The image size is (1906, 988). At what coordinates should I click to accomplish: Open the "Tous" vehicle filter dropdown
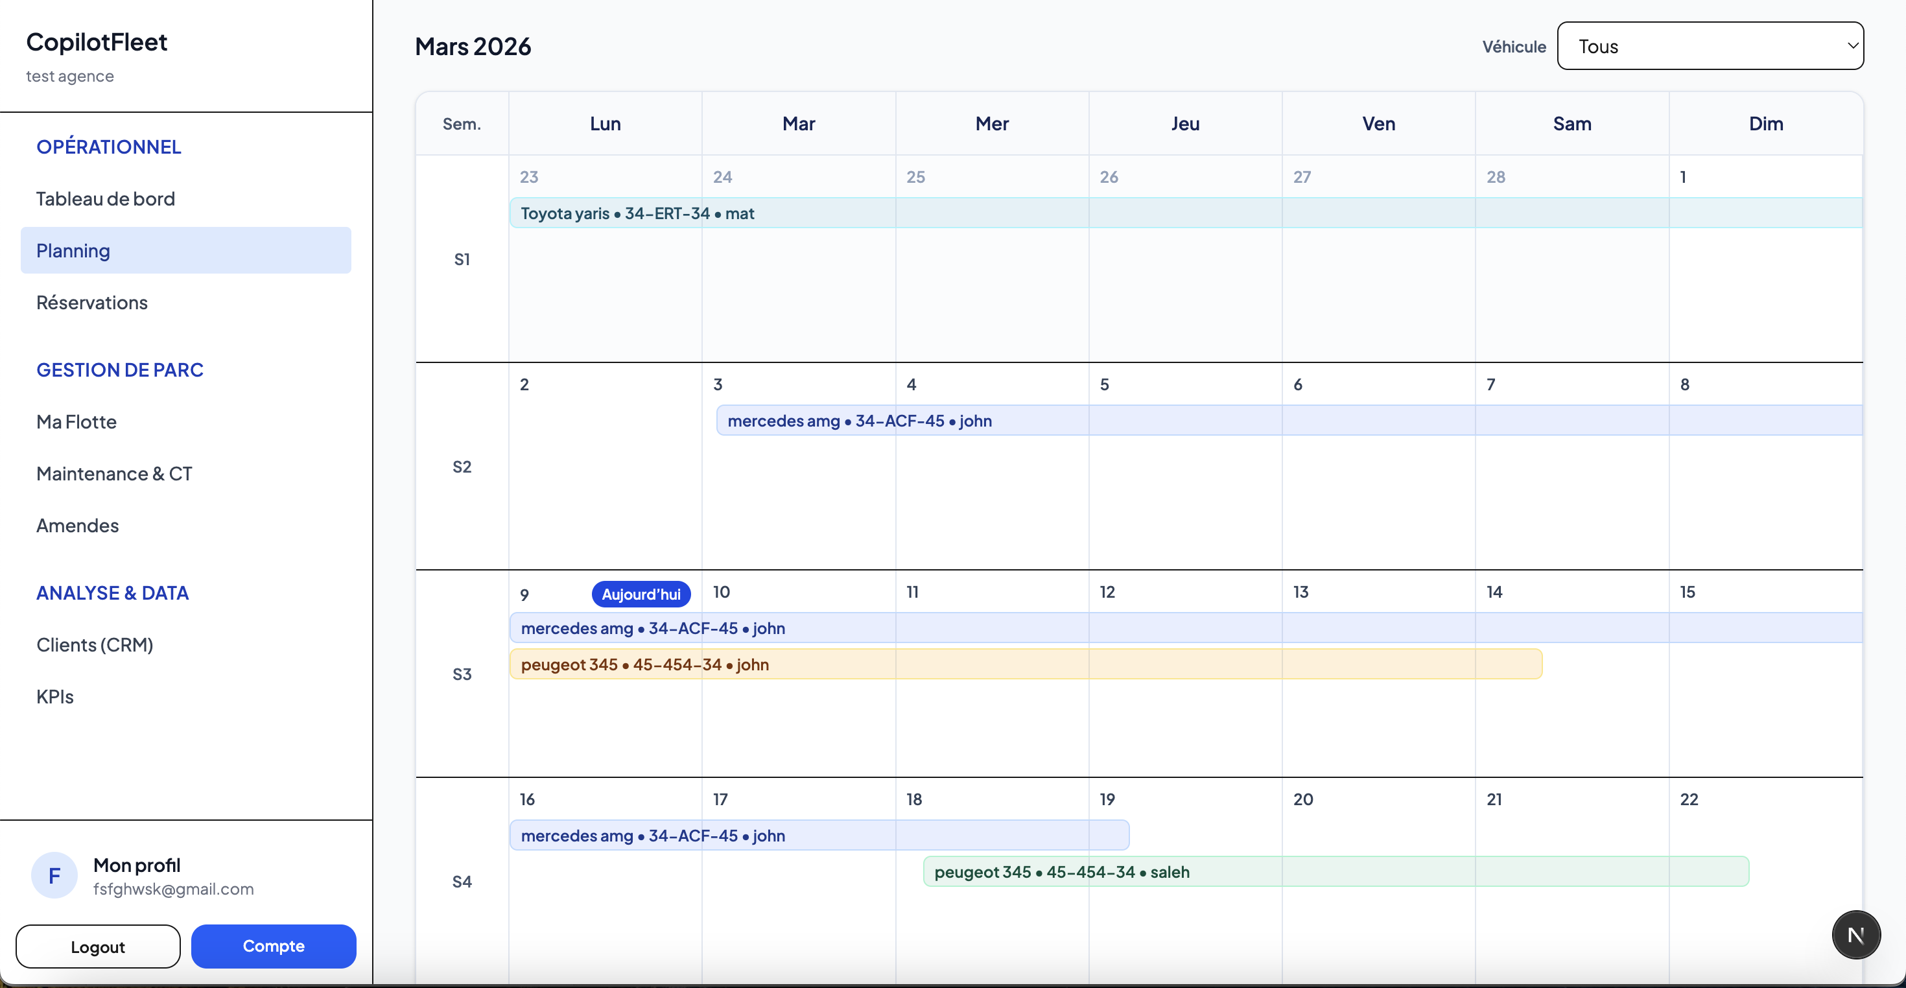1710,46
